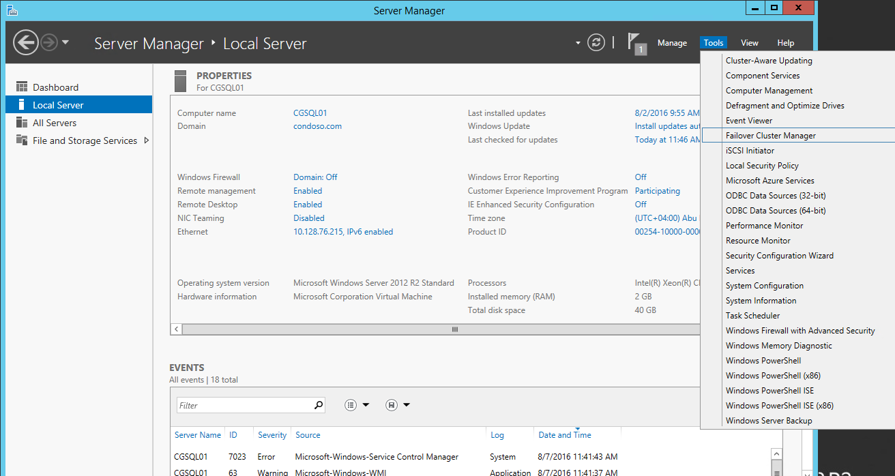Click the forward navigation arrow icon

(x=48, y=43)
